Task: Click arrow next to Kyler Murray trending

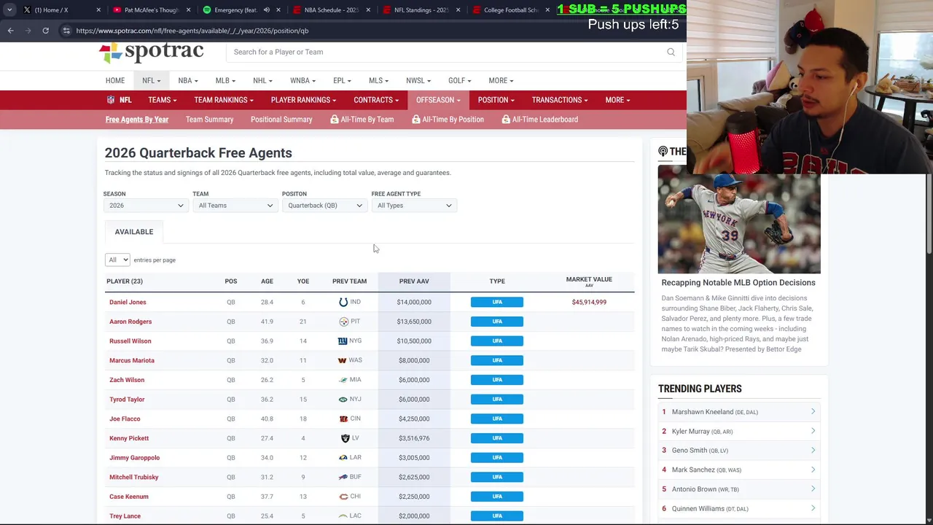Action: (813, 431)
